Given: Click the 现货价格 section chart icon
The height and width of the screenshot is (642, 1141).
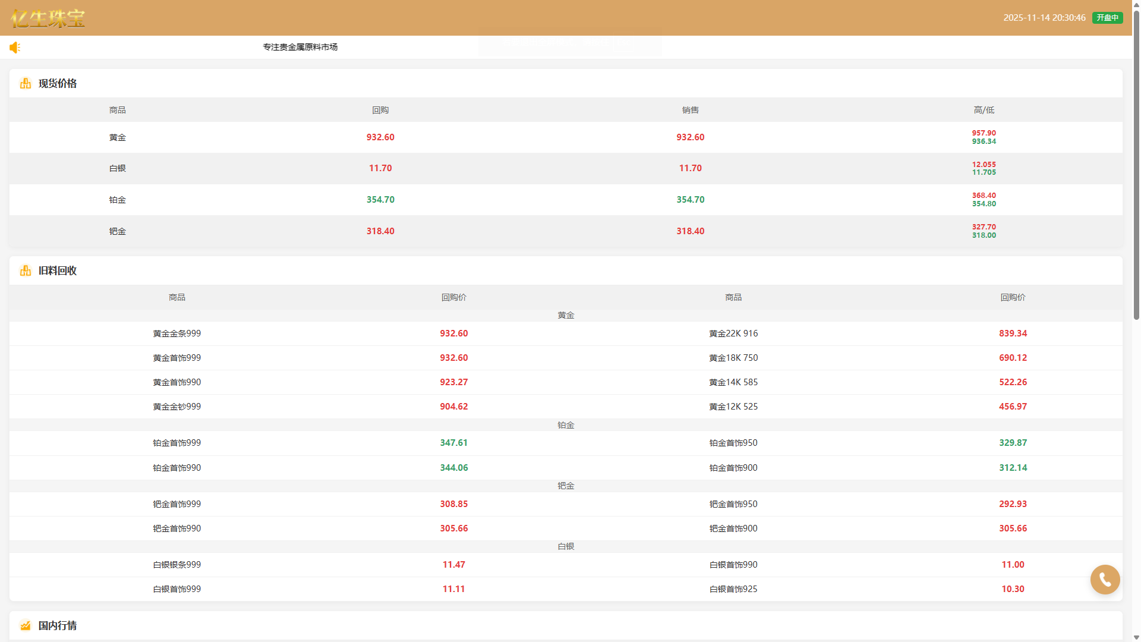Looking at the screenshot, I should click(x=25, y=84).
